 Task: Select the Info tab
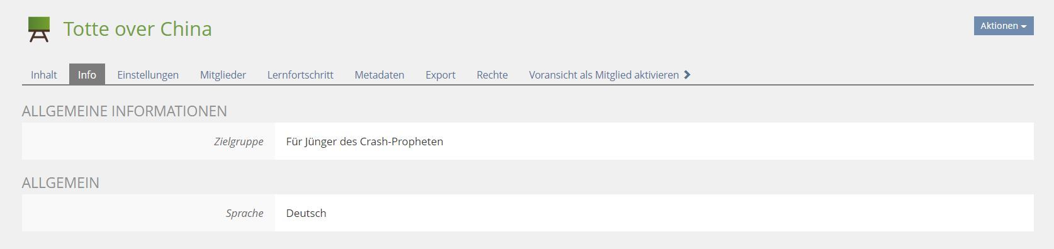[87, 74]
